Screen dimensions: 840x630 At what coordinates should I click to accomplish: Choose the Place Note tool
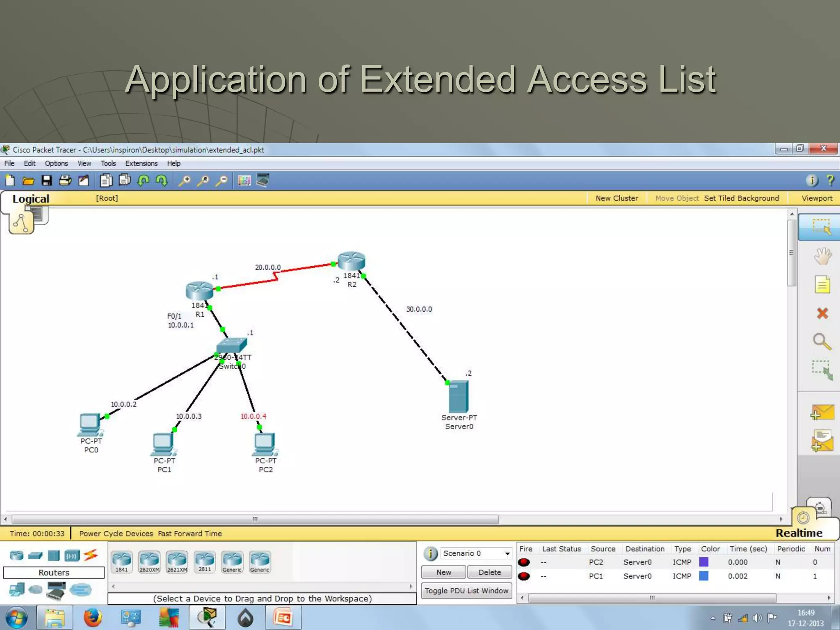click(x=822, y=285)
